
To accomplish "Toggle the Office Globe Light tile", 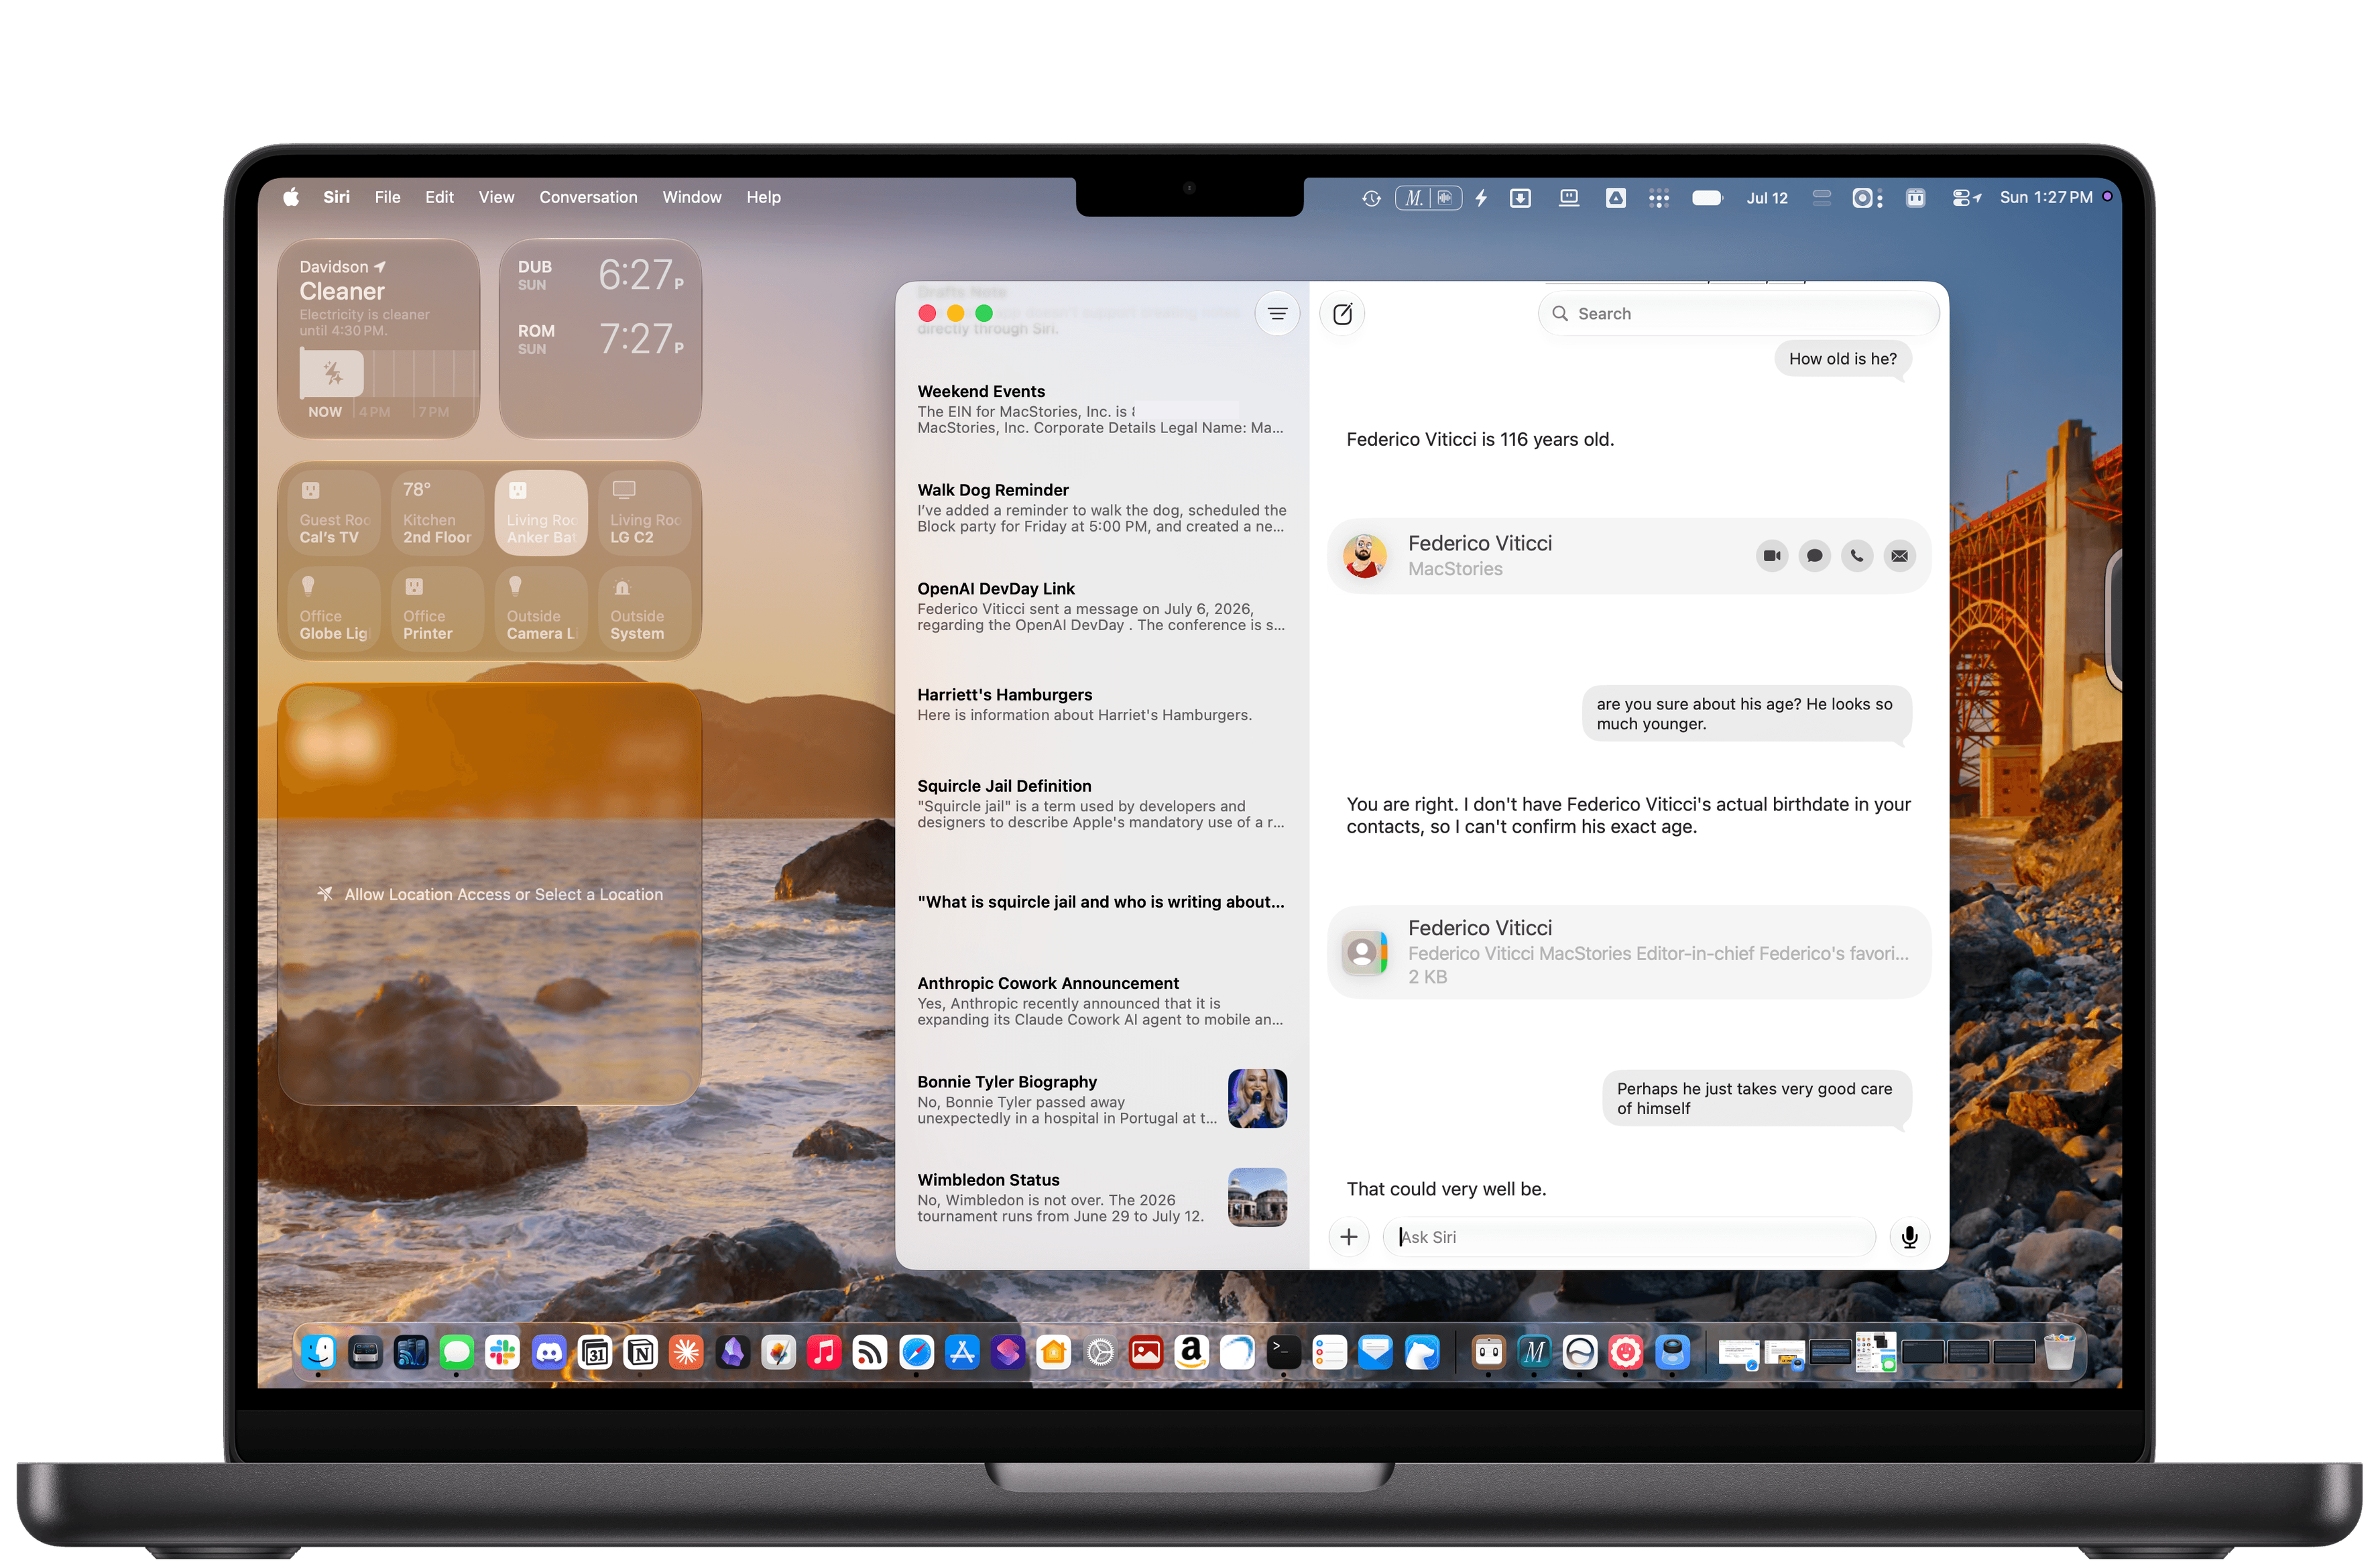I will (x=334, y=609).
